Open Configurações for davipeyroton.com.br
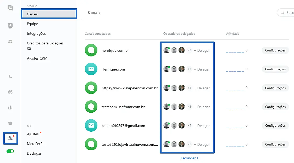The width and height of the screenshot is (294, 163). 275,88
